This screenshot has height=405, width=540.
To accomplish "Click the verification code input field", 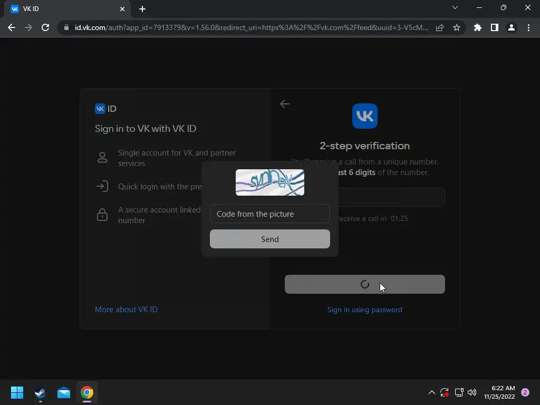I will (x=392, y=197).
